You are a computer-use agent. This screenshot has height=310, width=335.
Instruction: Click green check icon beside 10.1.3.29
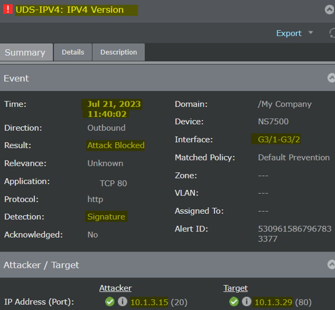click(234, 302)
